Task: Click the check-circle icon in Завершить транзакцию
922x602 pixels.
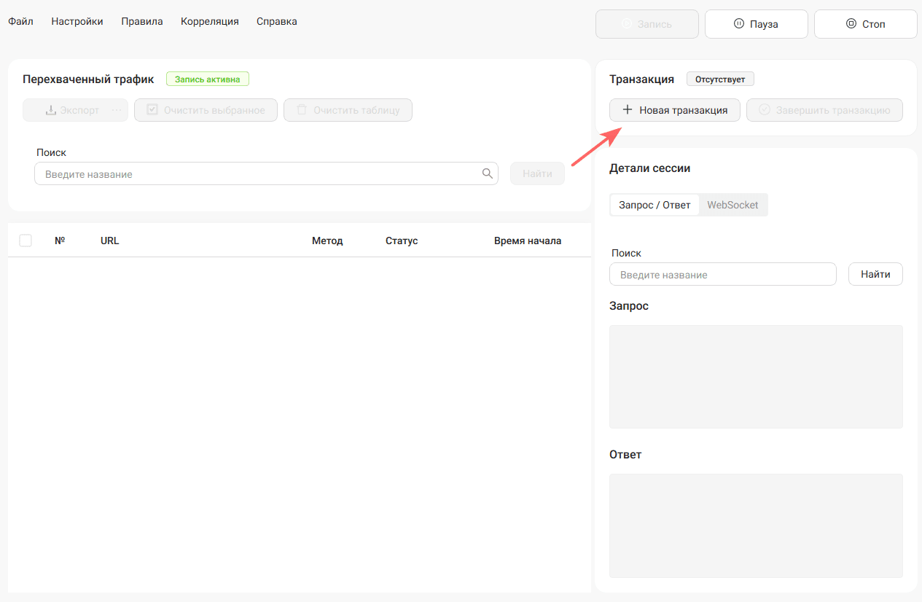Action: pos(765,110)
